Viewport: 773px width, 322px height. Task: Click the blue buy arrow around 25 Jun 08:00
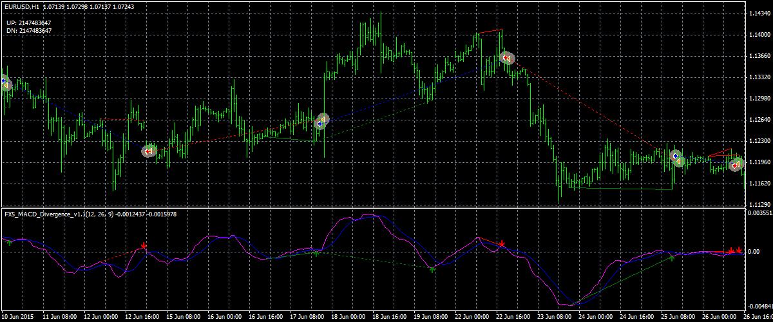point(675,157)
